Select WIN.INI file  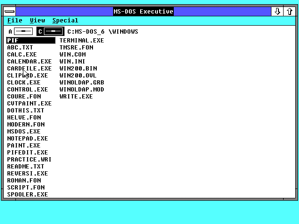72,62
